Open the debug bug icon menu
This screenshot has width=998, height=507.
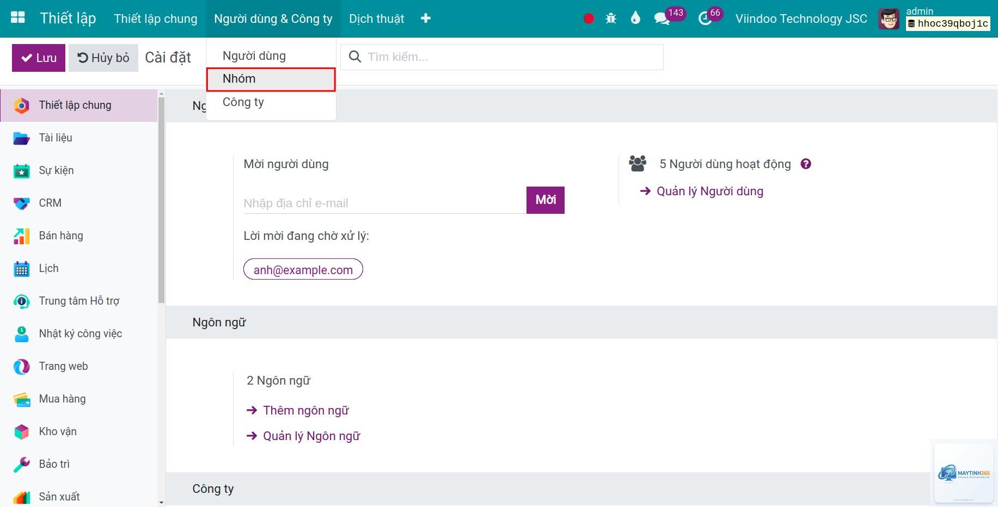(611, 18)
